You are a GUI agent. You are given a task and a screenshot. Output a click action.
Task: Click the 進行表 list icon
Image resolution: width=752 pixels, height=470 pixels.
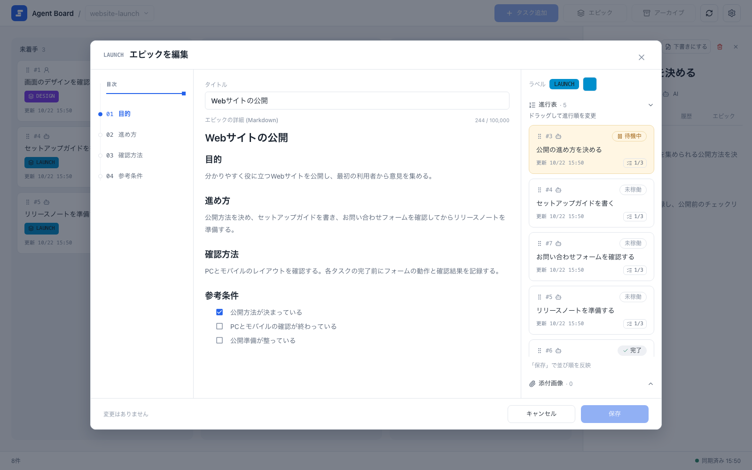pos(533,105)
